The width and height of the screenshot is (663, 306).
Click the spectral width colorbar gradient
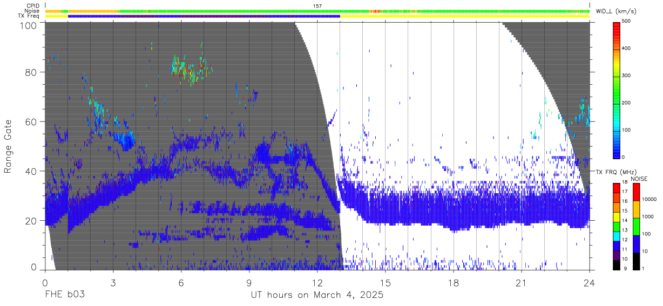coord(617,91)
